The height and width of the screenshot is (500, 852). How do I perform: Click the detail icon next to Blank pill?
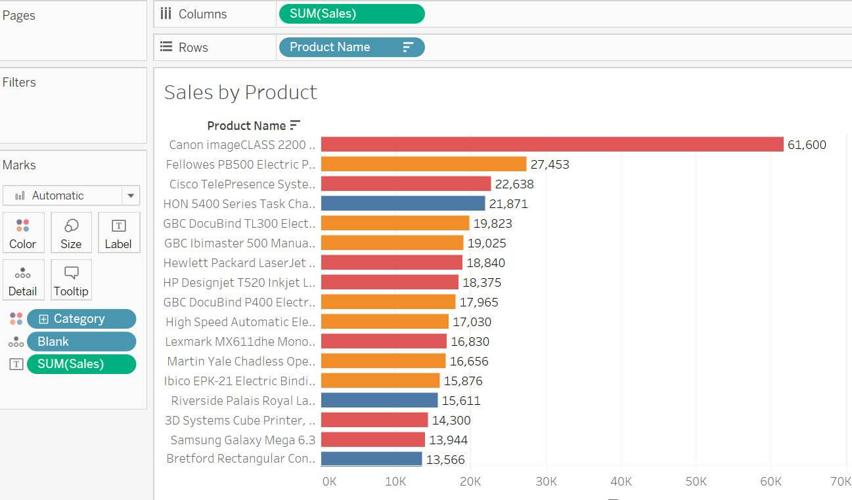tap(16, 342)
